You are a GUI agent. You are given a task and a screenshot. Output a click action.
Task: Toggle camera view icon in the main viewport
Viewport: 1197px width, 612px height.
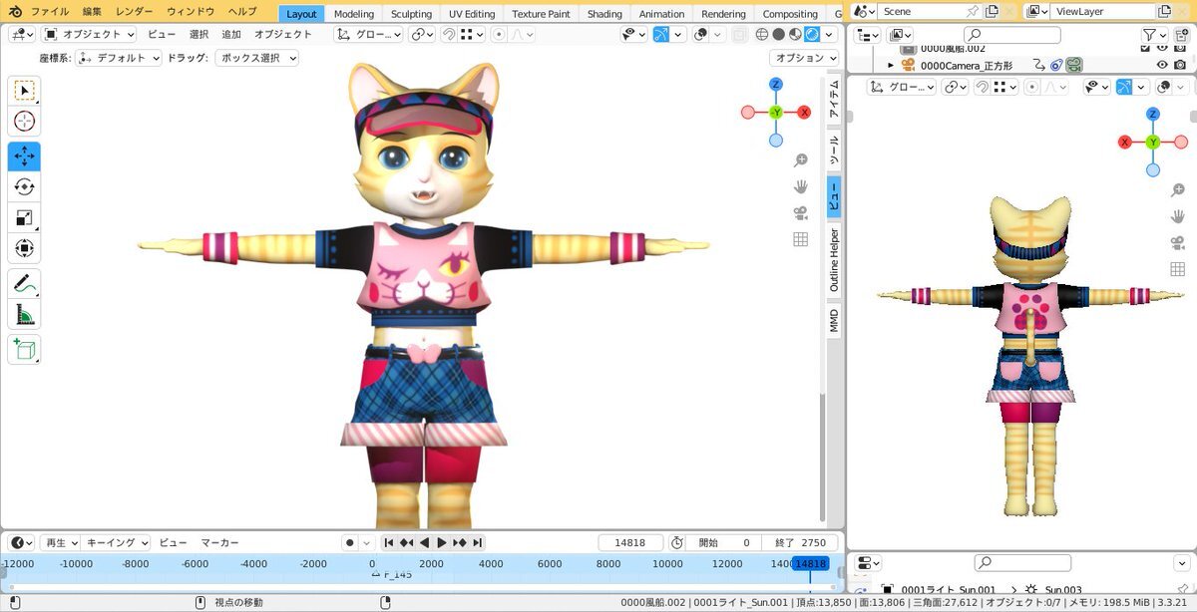800,213
